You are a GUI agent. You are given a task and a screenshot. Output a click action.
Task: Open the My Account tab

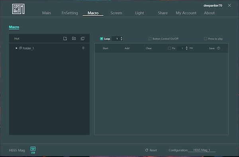point(186,13)
